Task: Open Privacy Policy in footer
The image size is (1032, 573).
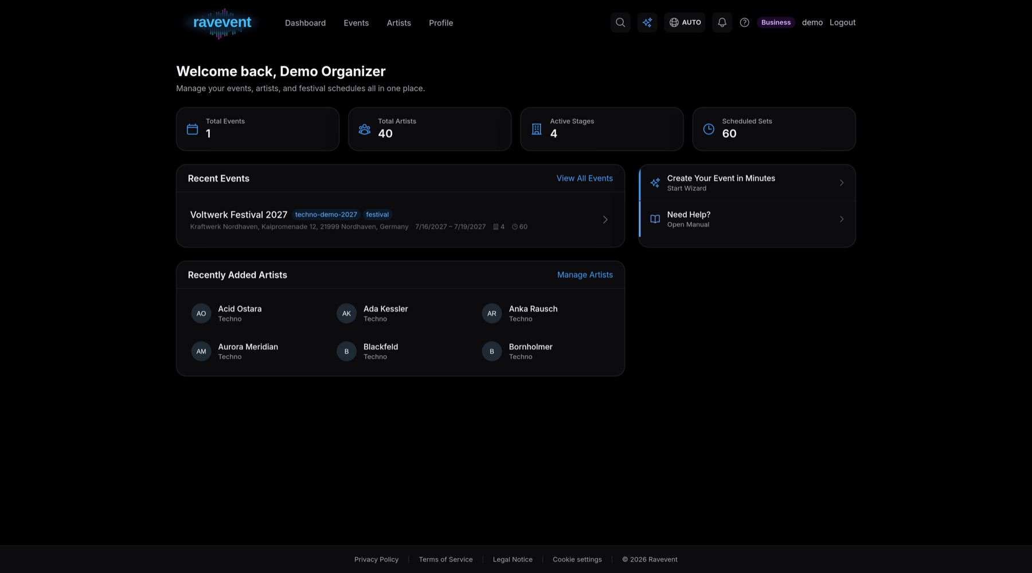Action: (x=376, y=559)
